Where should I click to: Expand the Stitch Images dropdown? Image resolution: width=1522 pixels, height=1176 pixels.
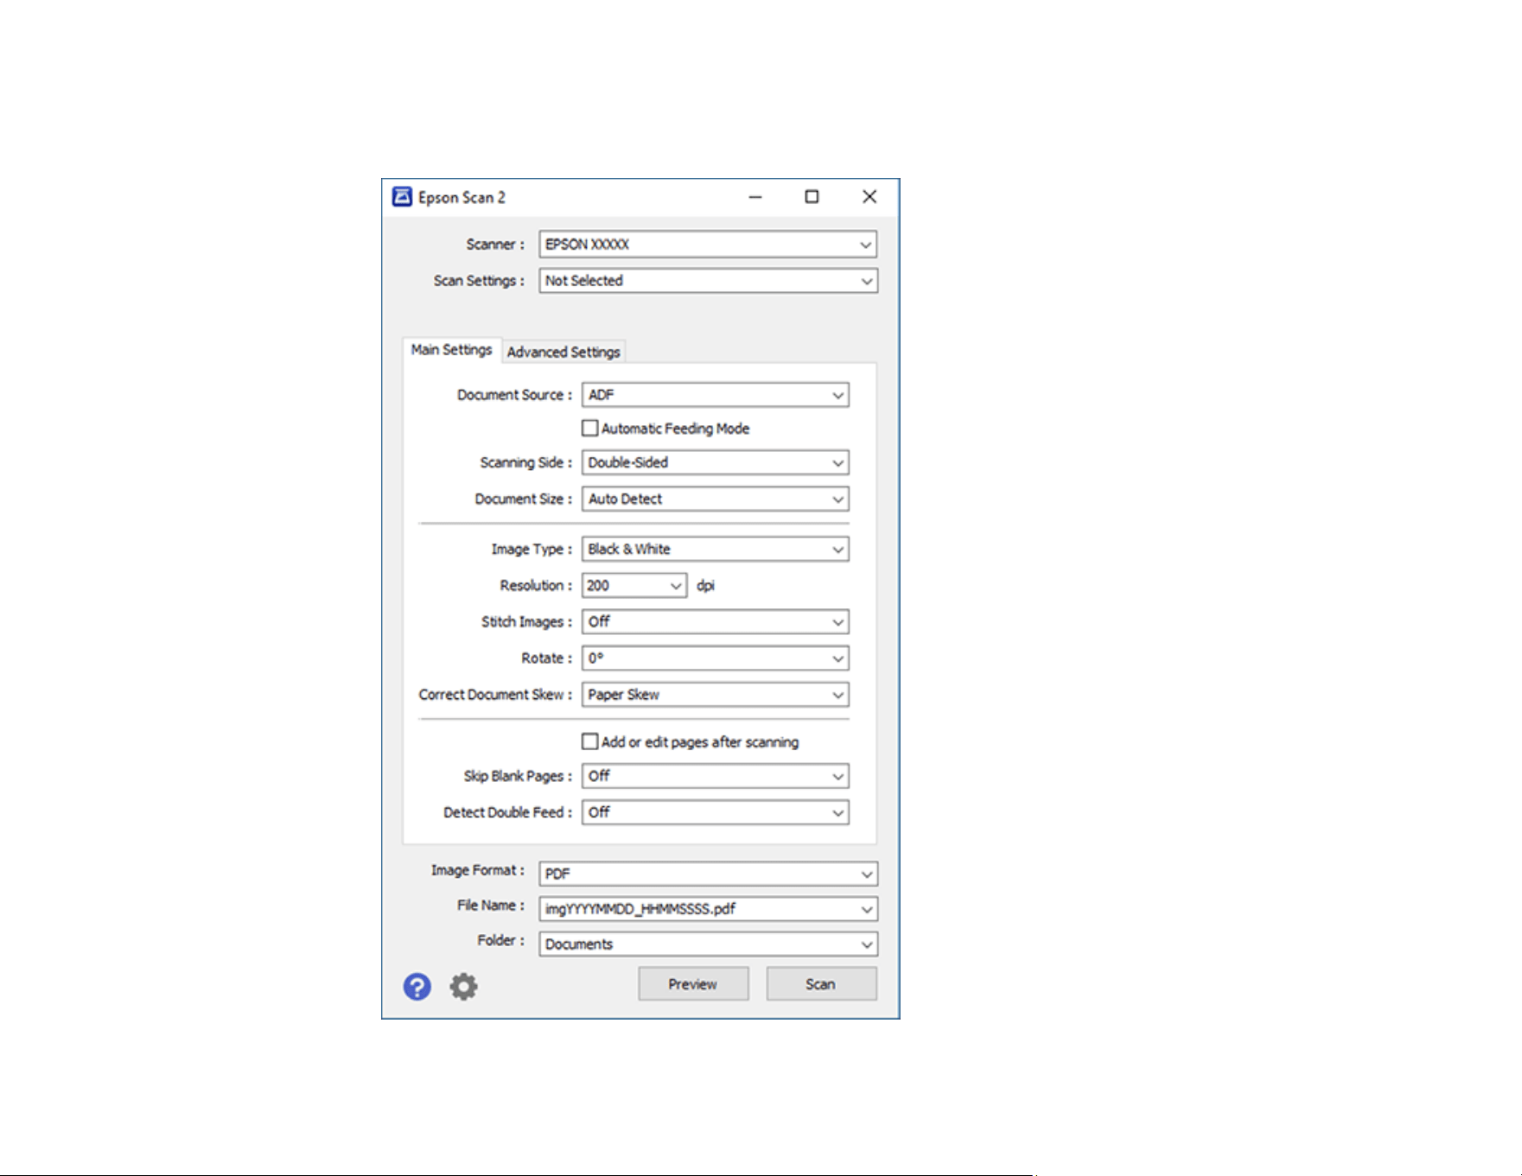(x=715, y=621)
